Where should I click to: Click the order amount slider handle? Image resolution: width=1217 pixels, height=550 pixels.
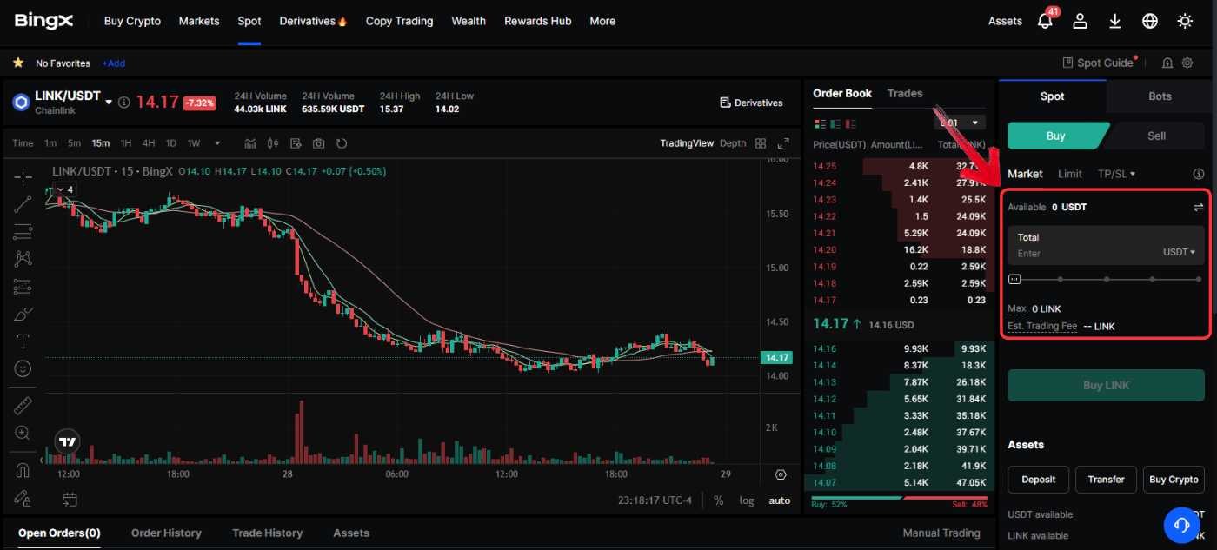click(x=1014, y=280)
